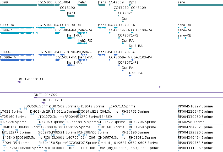Select protein CG43069-PA
The width and height of the screenshot is (223, 152).
(x=110, y=60)
